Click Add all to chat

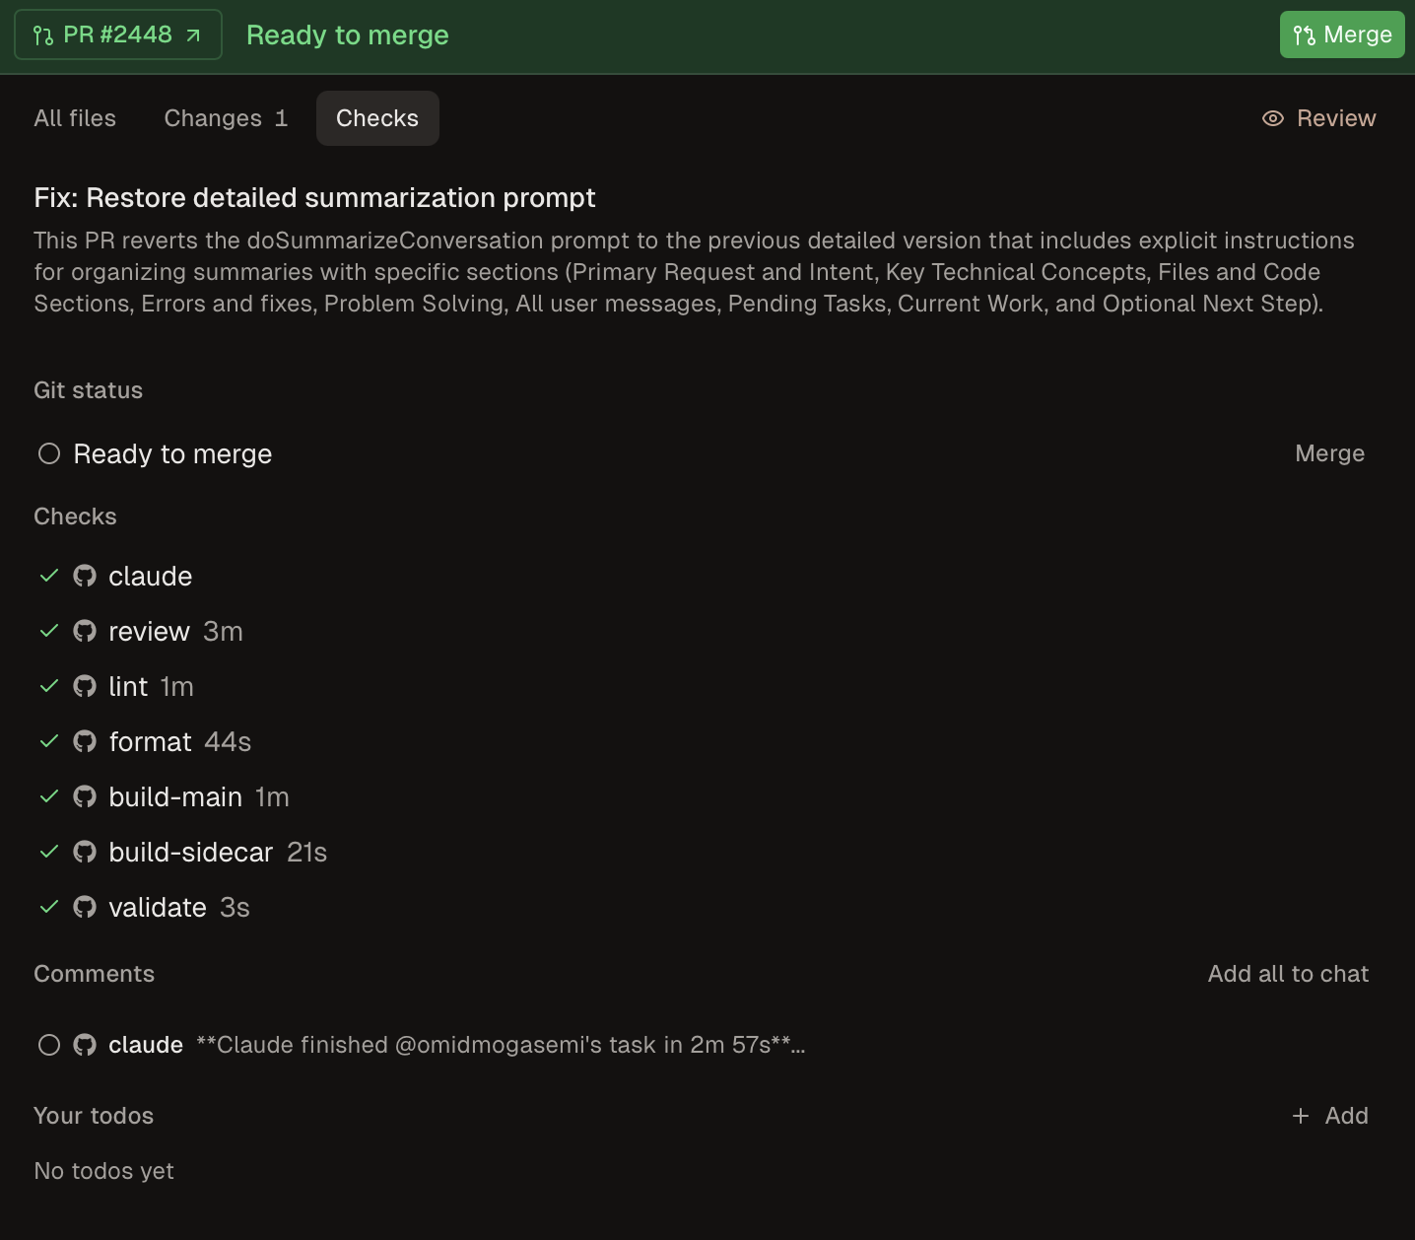[x=1288, y=974]
